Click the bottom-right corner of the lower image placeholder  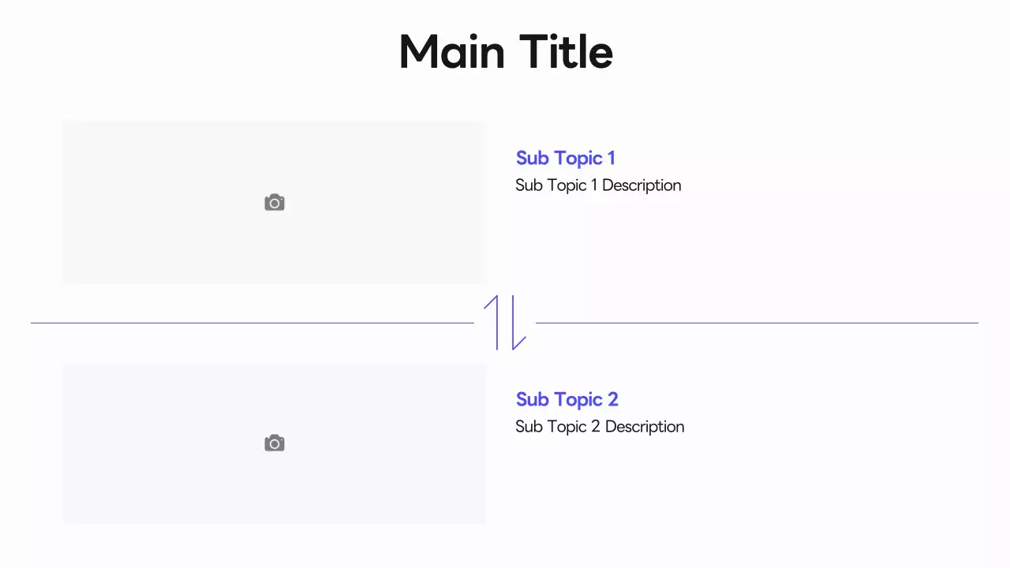483,521
